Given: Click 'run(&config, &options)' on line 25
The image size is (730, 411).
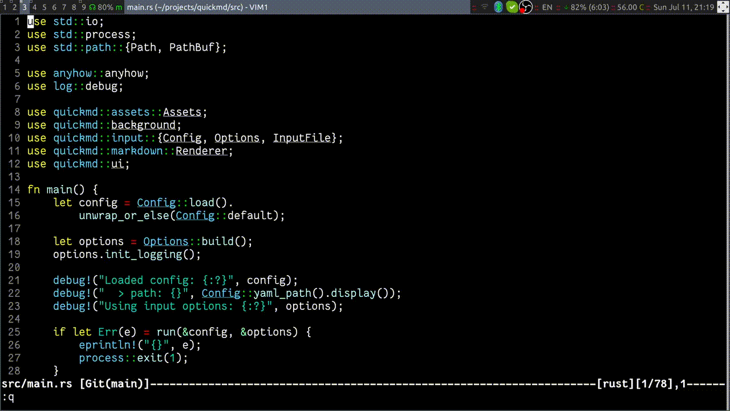Looking at the screenshot, I should 227,332.
